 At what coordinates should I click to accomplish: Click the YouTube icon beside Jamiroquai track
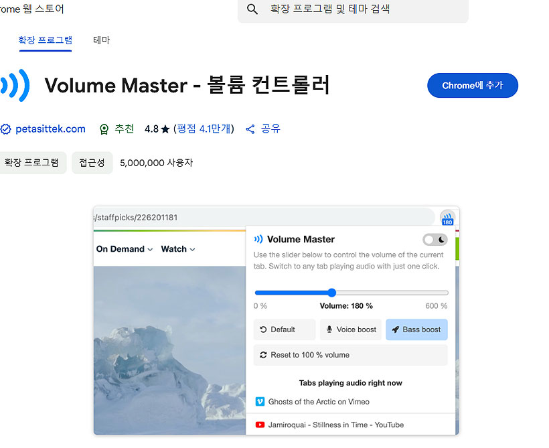click(x=261, y=425)
